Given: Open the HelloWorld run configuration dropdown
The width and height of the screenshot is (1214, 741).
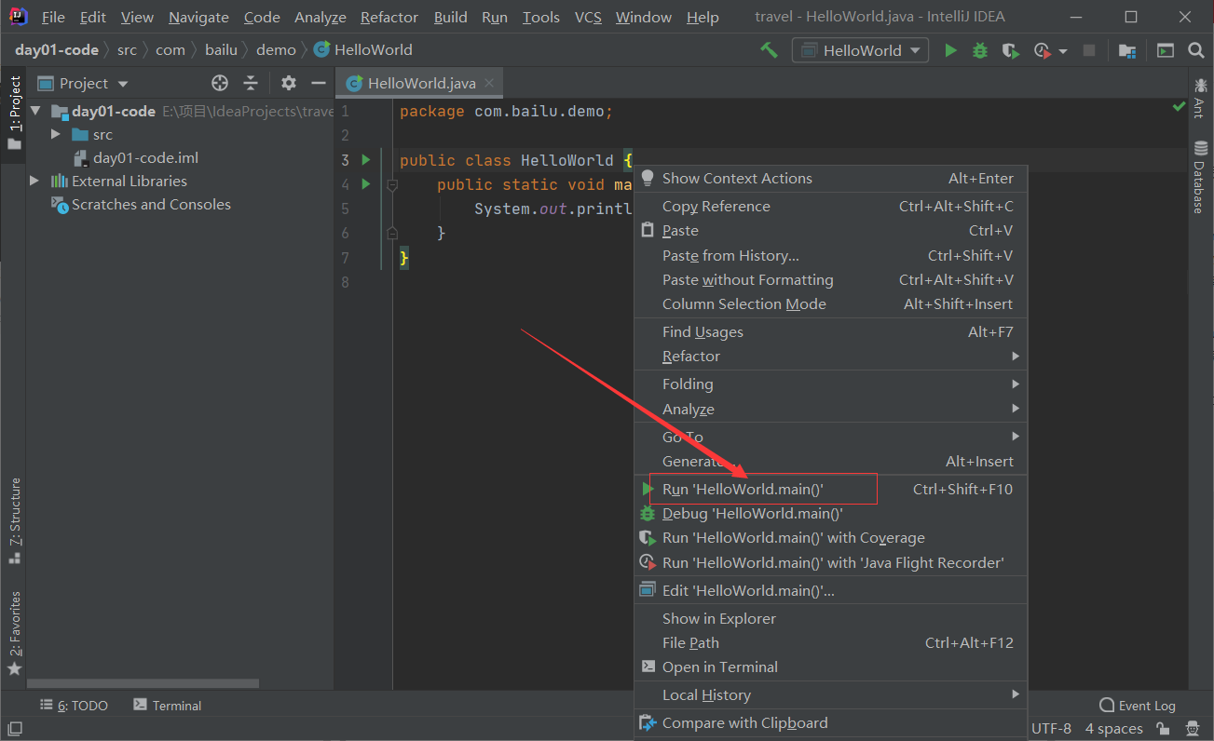Looking at the screenshot, I should pyautogui.click(x=860, y=50).
